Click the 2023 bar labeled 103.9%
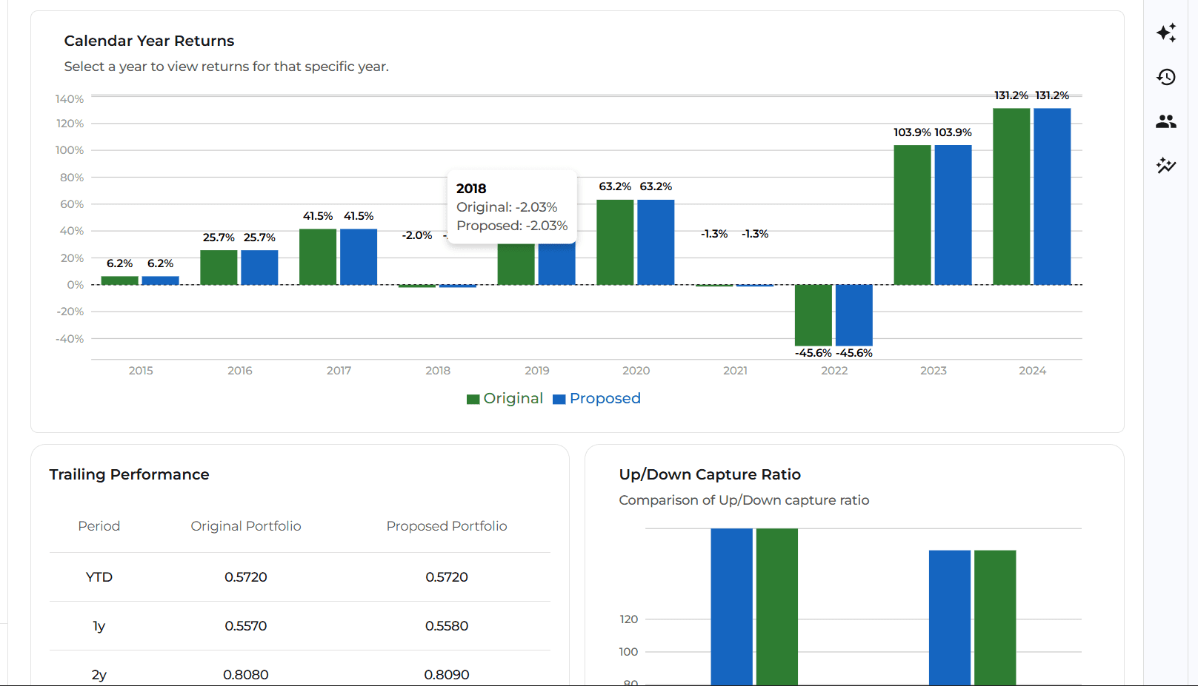The width and height of the screenshot is (1198, 686). point(913,215)
